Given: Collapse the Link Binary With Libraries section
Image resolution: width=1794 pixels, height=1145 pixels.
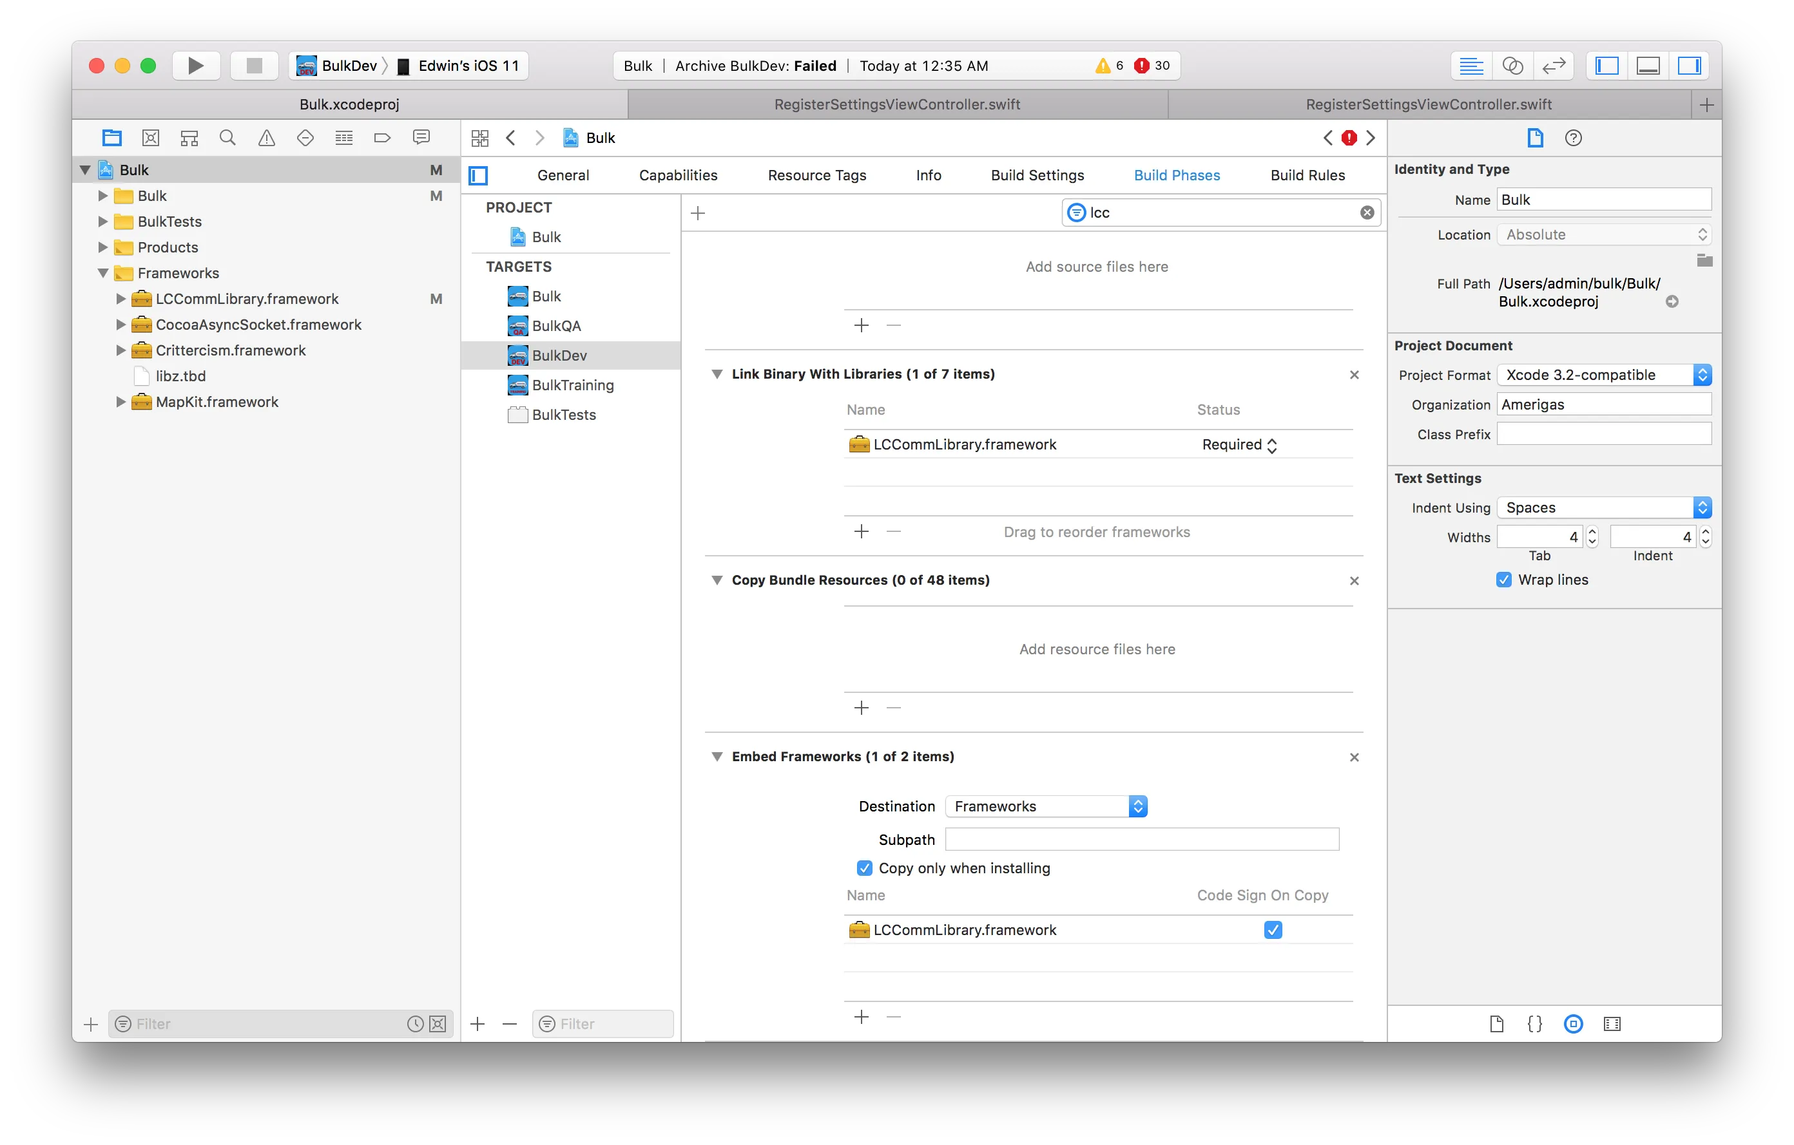Looking at the screenshot, I should pos(717,374).
